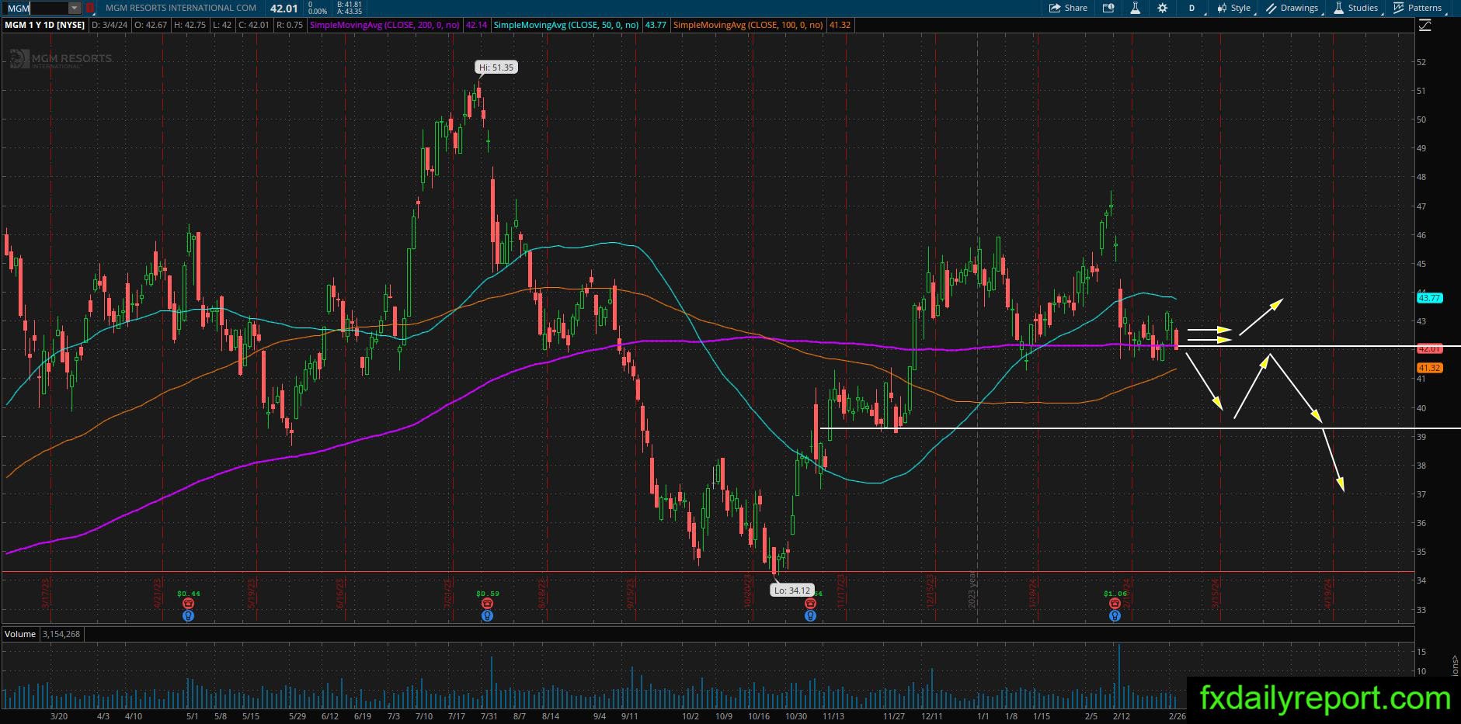The height and width of the screenshot is (724, 1461).
Task: Click the 37 label on the price axis
Action: point(1421,494)
